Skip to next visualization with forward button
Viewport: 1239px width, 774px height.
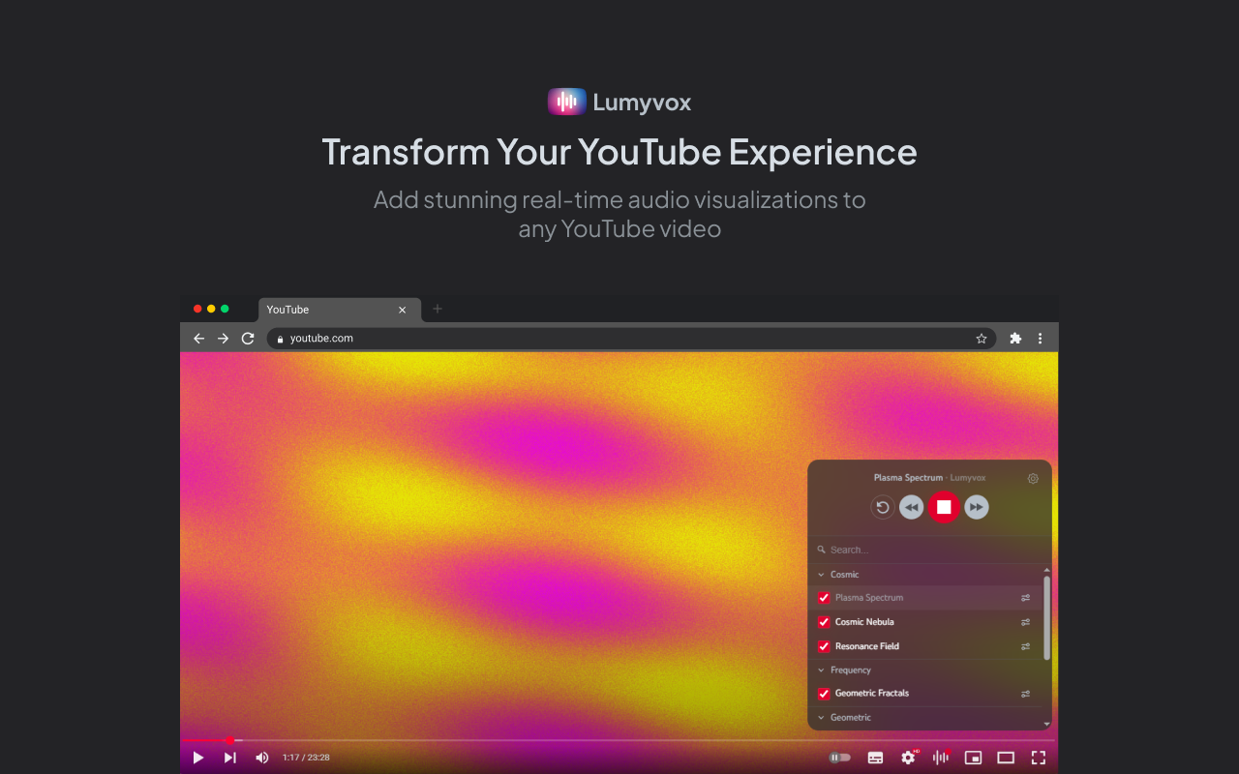tap(977, 507)
